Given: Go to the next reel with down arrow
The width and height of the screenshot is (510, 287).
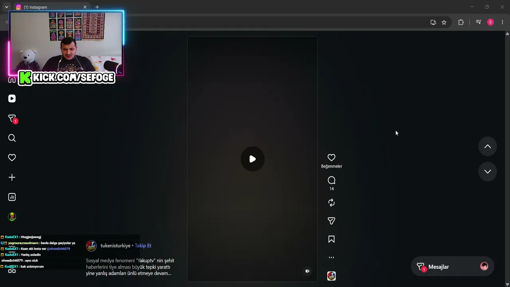Looking at the screenshot, I should click(488, 171).
